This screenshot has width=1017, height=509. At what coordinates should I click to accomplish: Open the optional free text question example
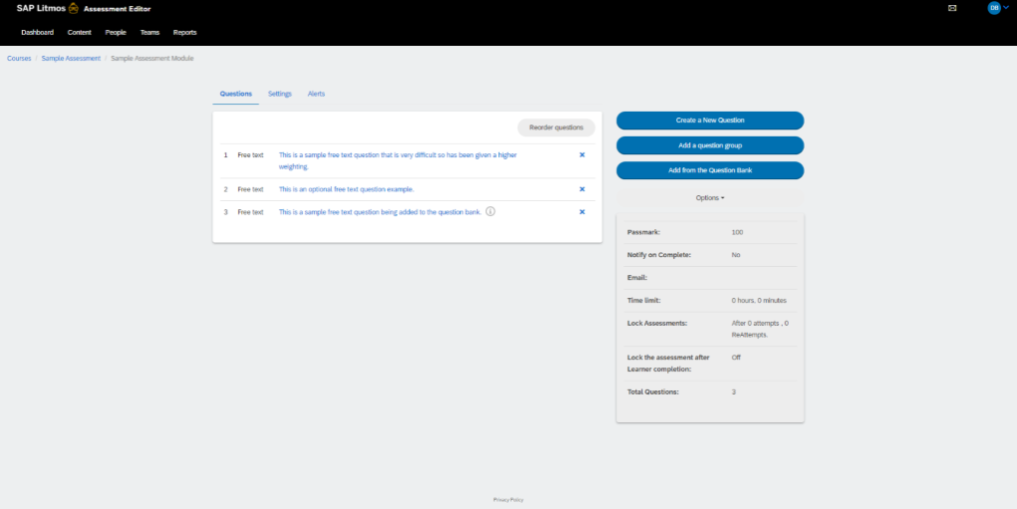point(347,189)
